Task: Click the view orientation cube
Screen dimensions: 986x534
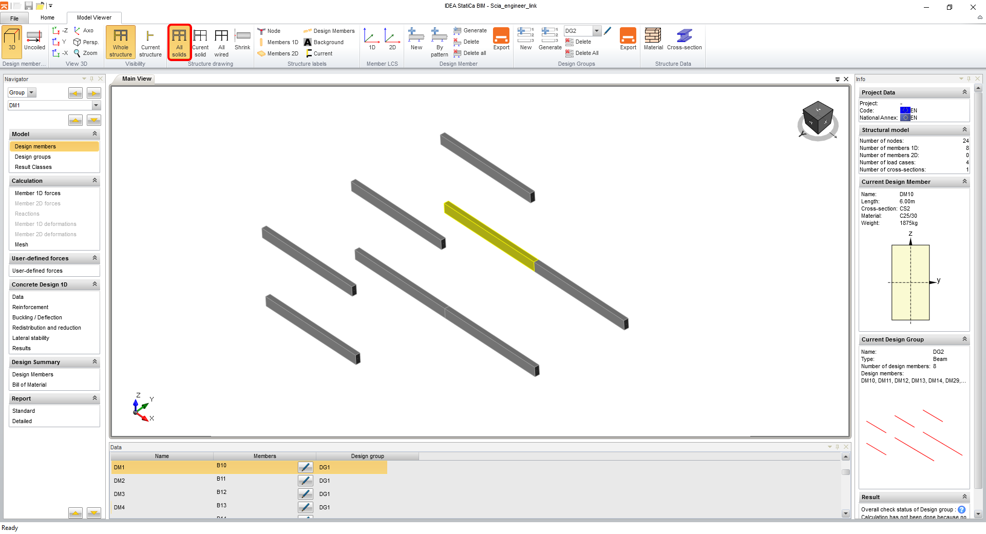Action: (x=818, y=119)
